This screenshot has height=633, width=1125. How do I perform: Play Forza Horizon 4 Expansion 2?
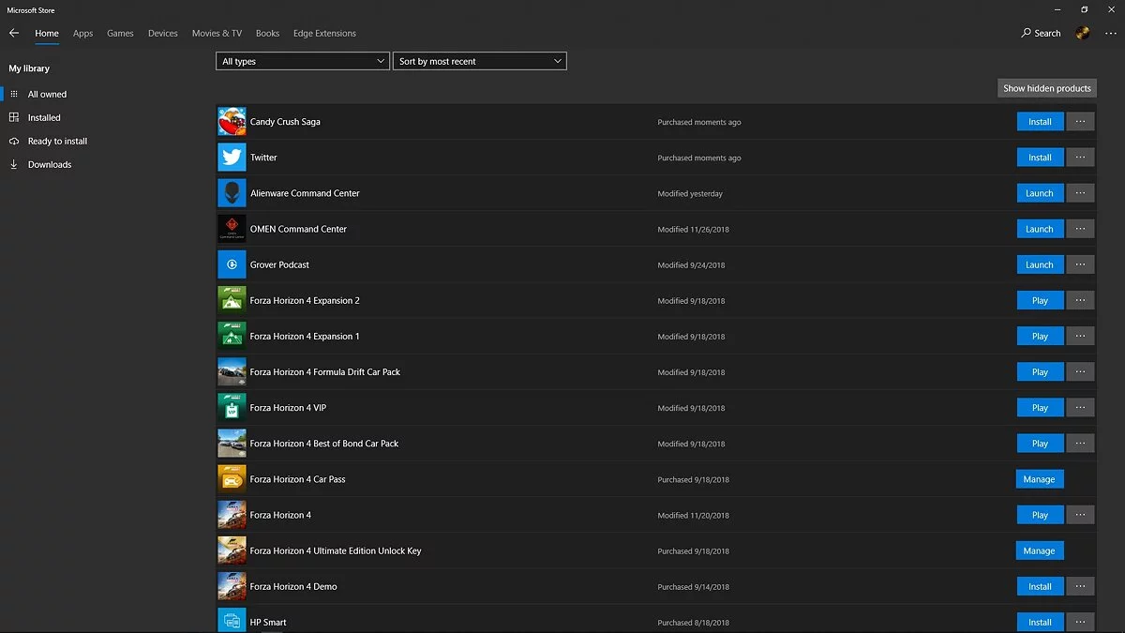[x=1040, y=300]
